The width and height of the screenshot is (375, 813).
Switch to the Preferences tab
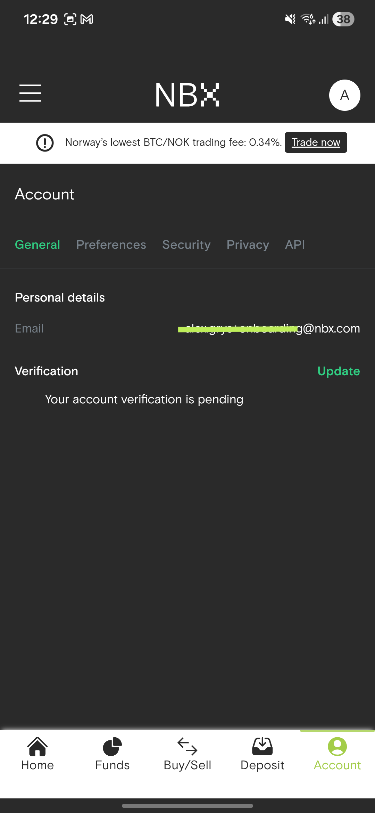pyautogui.click(x=111, y=245)
